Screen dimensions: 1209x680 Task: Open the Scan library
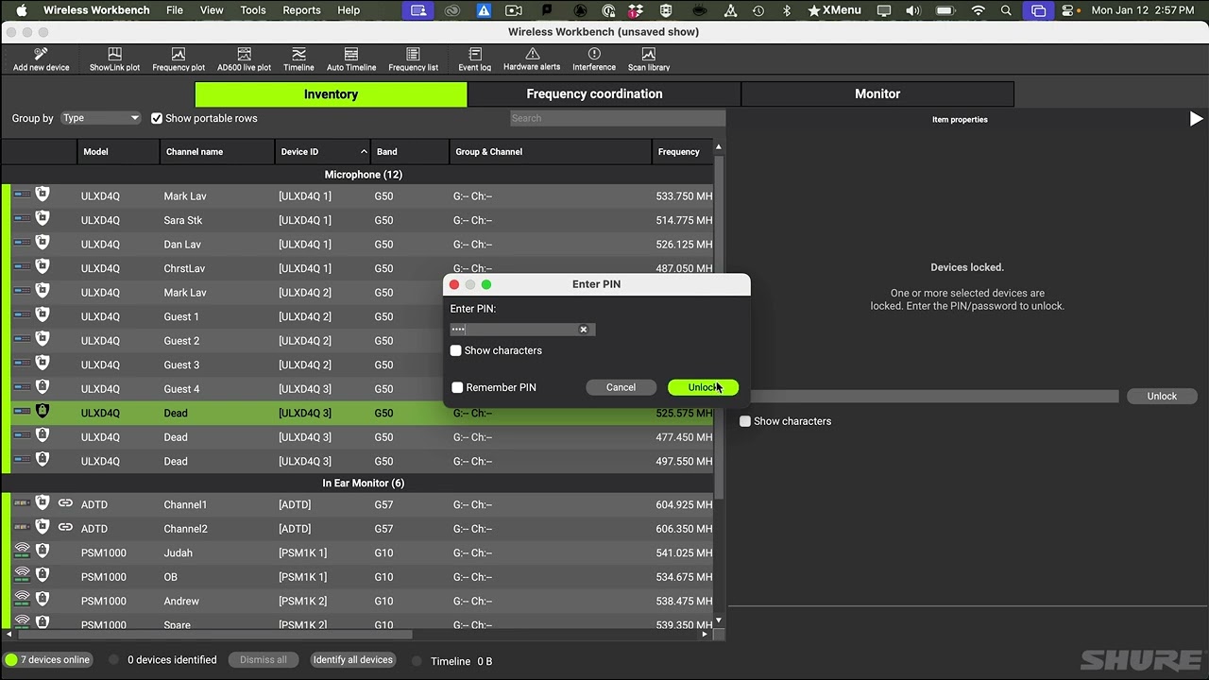[x=649, y=59]
